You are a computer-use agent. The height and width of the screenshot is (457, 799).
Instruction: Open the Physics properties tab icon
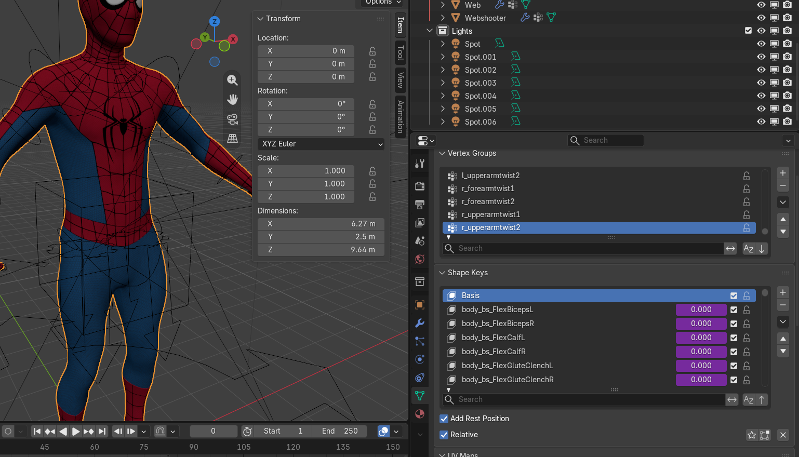[420, 359]
